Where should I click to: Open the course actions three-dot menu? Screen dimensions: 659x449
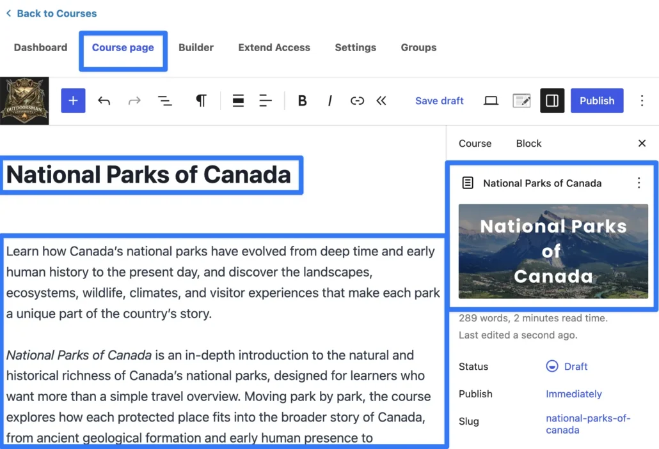click(639, 183)
